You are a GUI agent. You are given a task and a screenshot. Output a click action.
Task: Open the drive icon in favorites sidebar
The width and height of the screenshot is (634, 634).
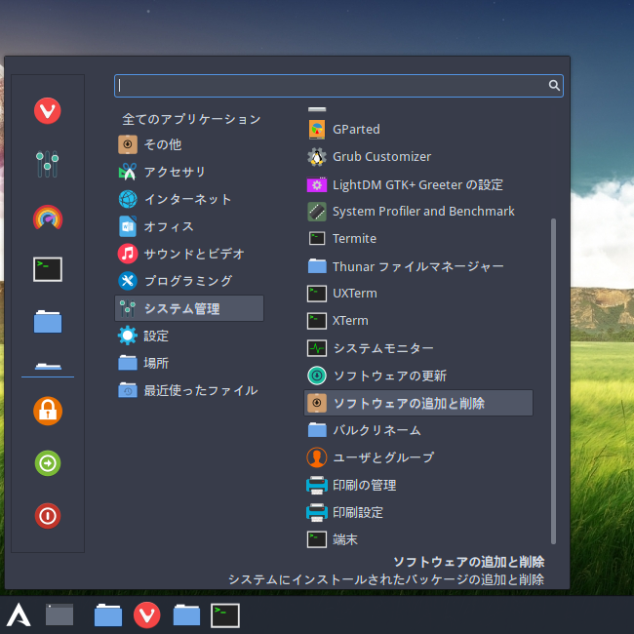click(48, 367)
